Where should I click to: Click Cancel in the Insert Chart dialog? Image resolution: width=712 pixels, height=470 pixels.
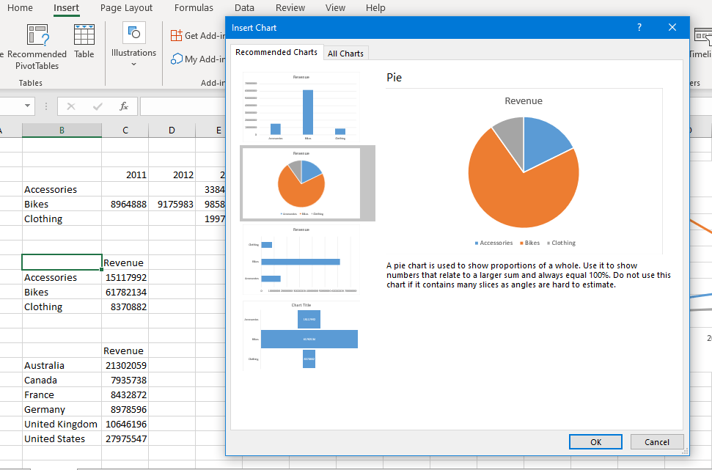click(656, 441)
